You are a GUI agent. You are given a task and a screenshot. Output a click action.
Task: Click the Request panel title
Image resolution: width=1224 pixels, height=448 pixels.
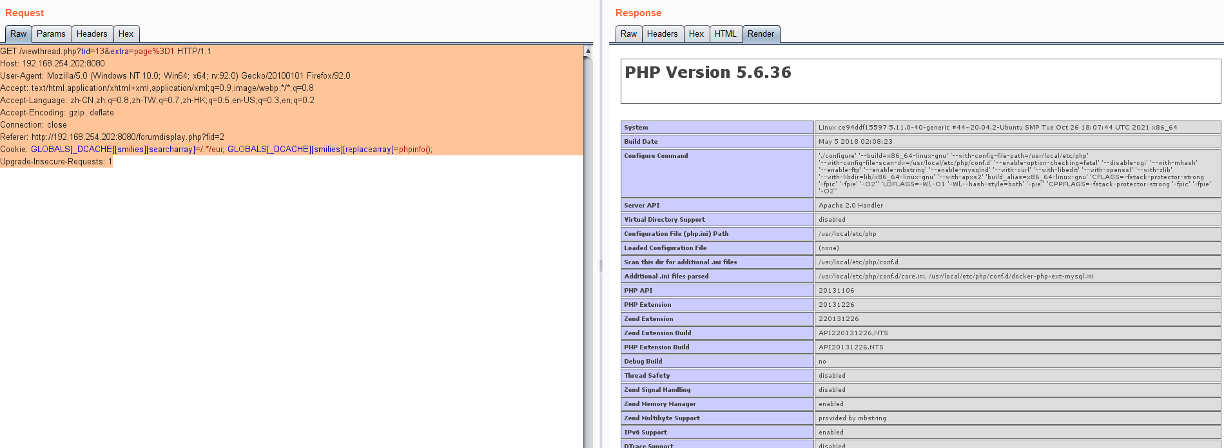pyautogui.click(x=24, y=13)
